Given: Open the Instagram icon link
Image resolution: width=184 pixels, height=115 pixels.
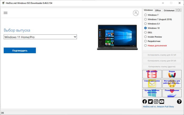Looking at the screenshot, I should tap(156, 102).
